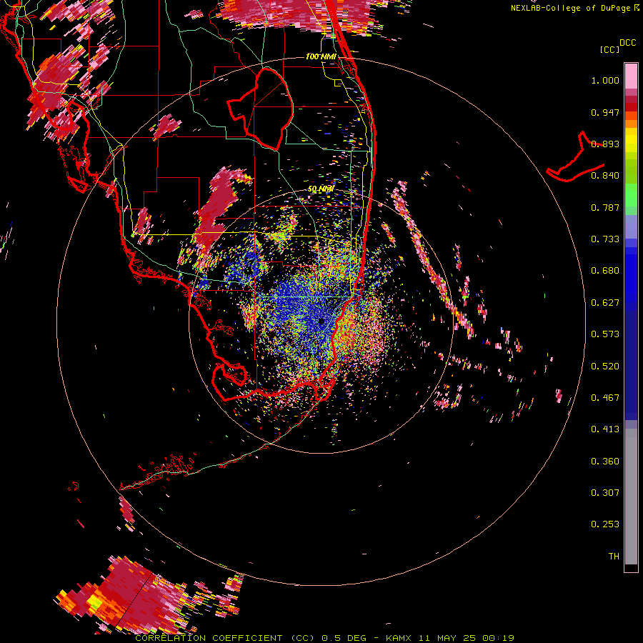Viewport: 643px width, 643px height.
Task: Click the NEXLAB-College of DuPage credit text
Action: tap(570, 8)
